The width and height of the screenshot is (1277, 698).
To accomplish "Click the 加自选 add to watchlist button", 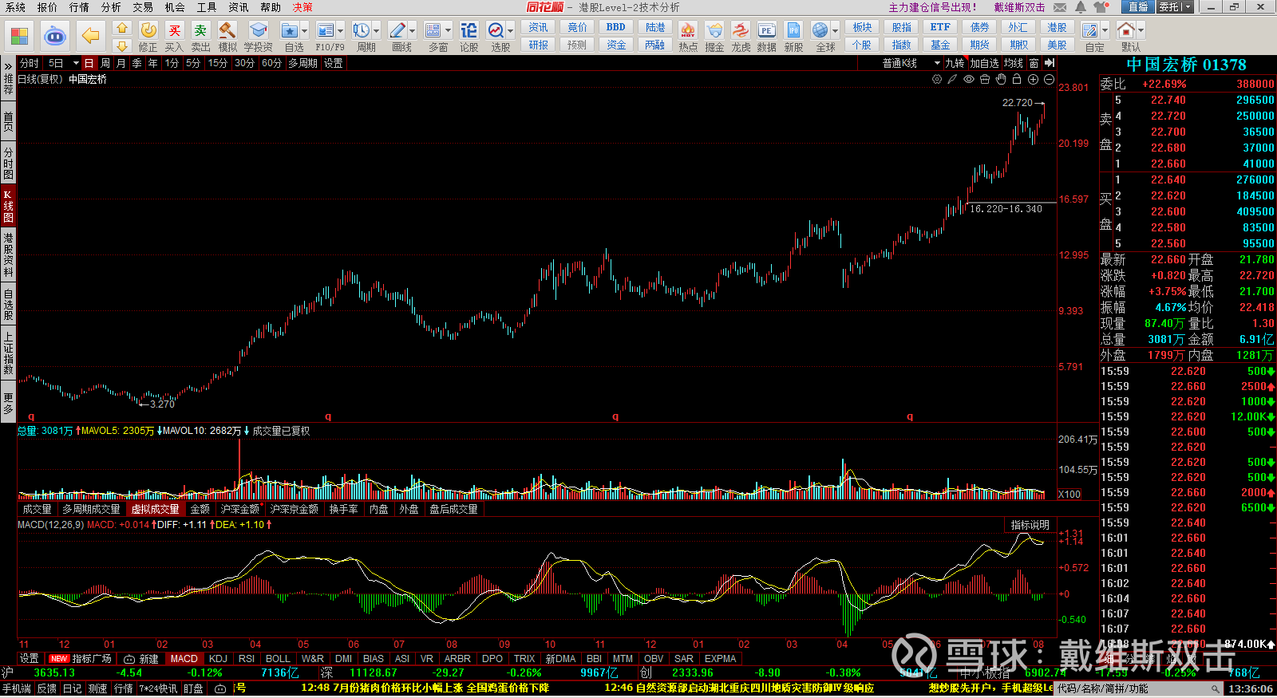I will [984, 63].
